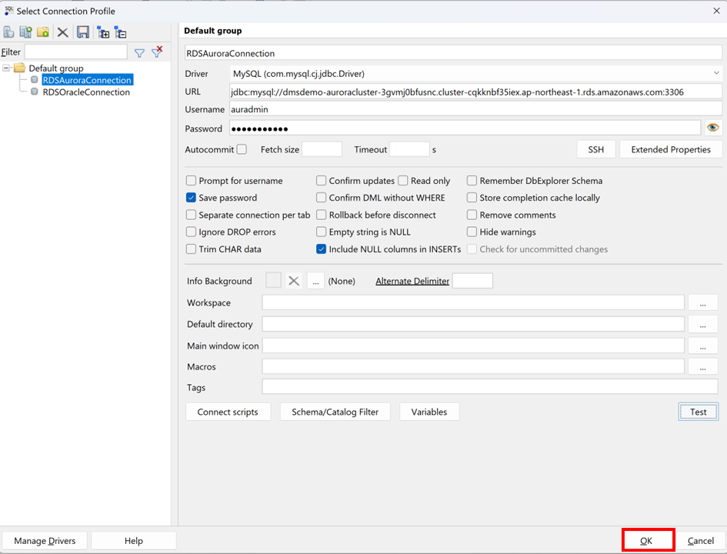Screen dimensions: 727x554
Task: Enable Confirm DML without WHERE
Action: (322, 198)
